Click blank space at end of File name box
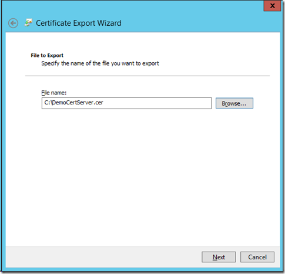The image size is (285, 274). (x=157, y=103)
